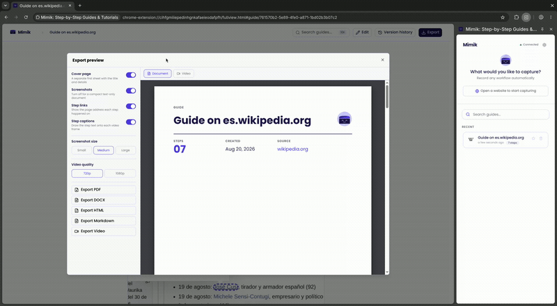Screen dimensions: 557x306
Task: Bookmark this page with the star icon
Action: pyautogui.click(x=503, y=17)
